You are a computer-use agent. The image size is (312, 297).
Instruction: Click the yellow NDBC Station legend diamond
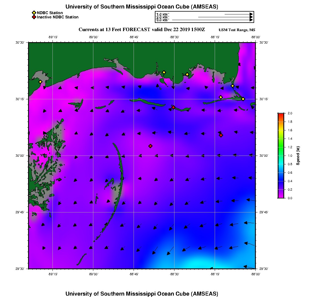click(x=34, y=13)
